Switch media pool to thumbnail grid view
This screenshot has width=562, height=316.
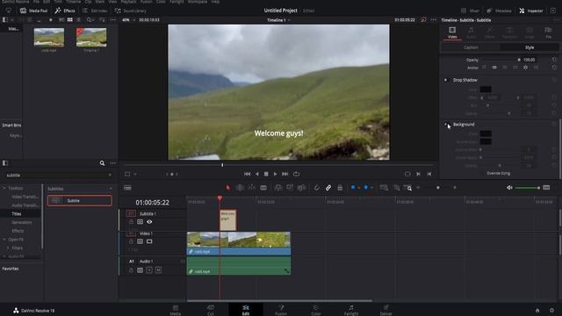pyautogui.click(x=70, y=19)
